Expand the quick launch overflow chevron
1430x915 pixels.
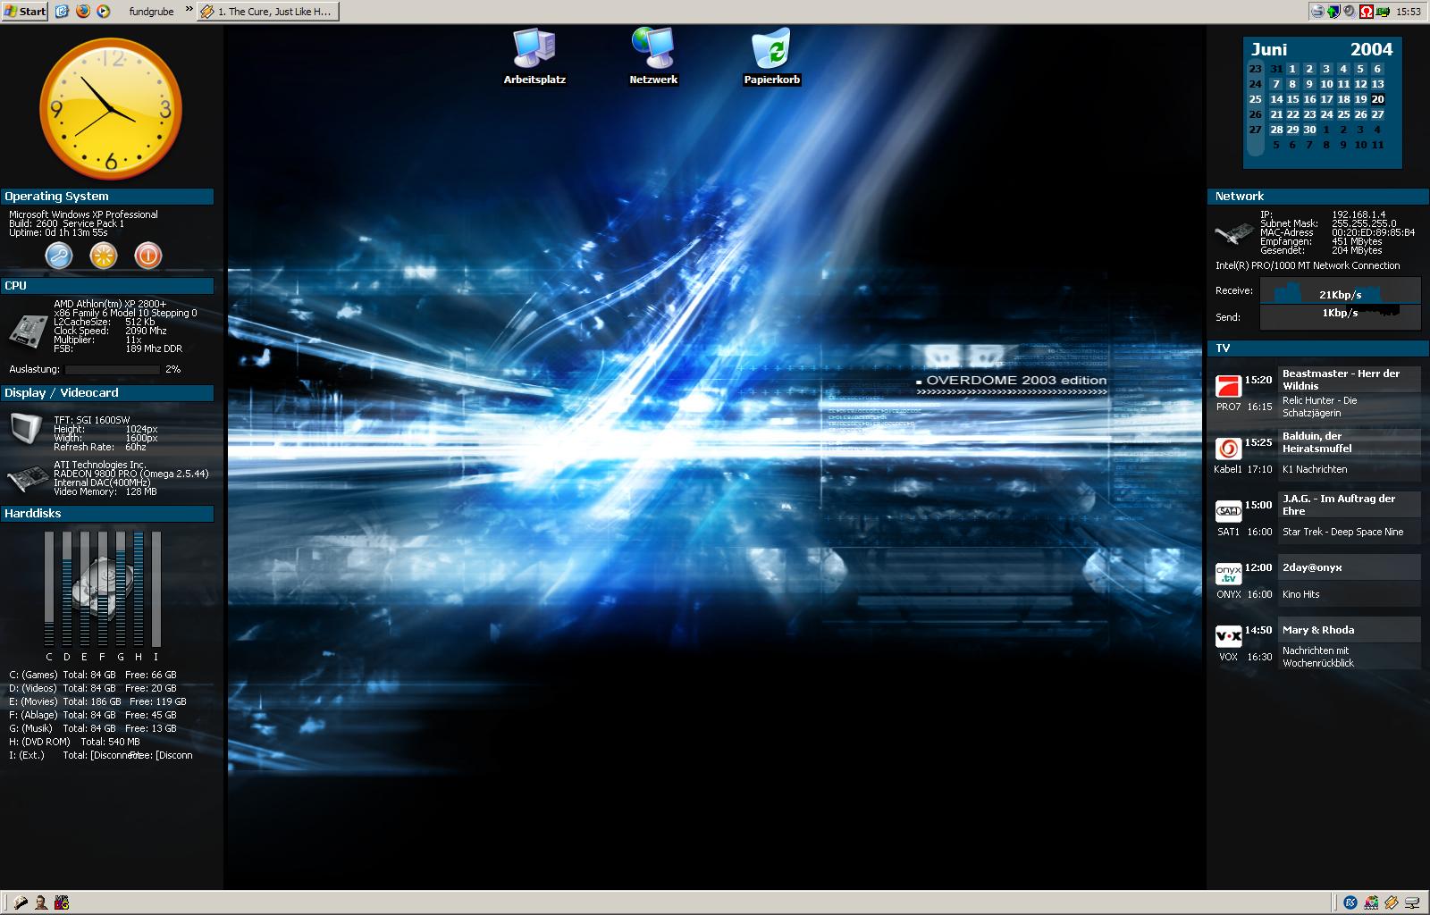coord(189,10)
